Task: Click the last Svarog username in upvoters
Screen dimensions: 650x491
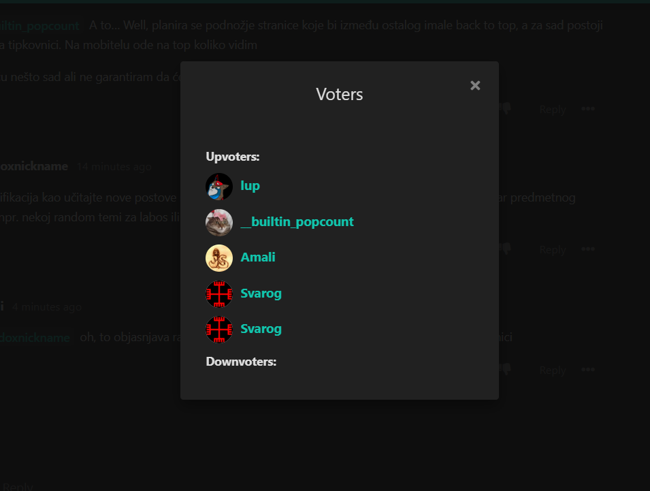Action: 261,329
